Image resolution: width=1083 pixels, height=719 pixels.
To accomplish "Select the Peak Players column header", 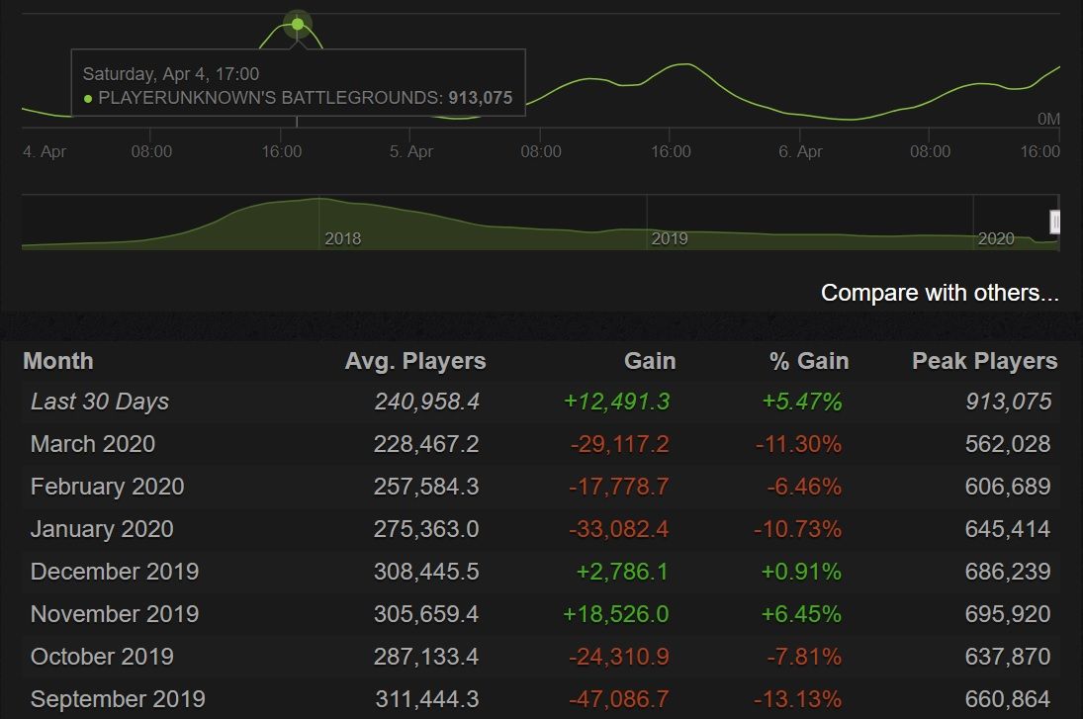I will coord(984,361).
